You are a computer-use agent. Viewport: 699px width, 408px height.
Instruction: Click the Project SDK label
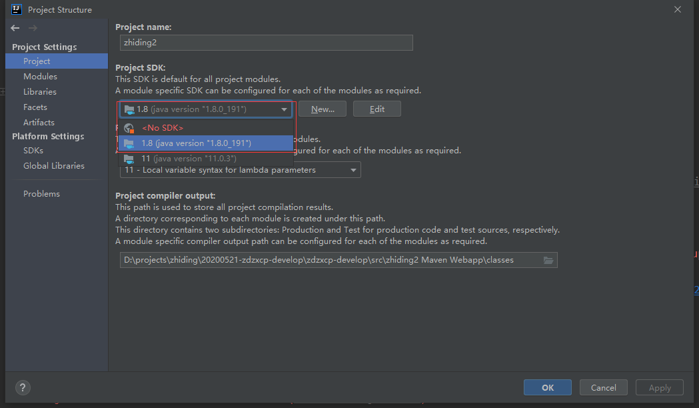141,68
